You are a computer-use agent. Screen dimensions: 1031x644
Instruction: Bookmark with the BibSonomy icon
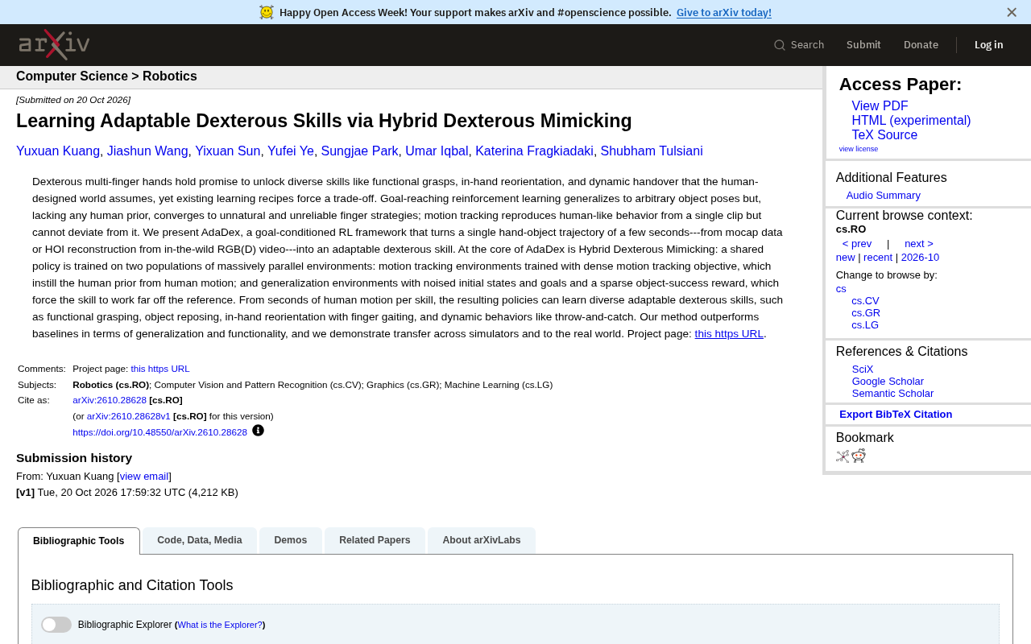coord(843,456)
